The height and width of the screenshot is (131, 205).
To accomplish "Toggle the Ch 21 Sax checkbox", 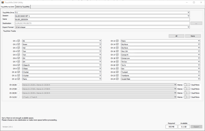I will pos(117,69).
